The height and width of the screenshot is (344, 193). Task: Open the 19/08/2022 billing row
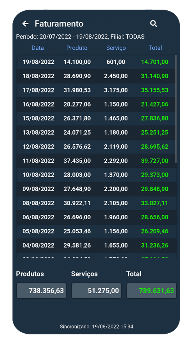tap(96, 62)
